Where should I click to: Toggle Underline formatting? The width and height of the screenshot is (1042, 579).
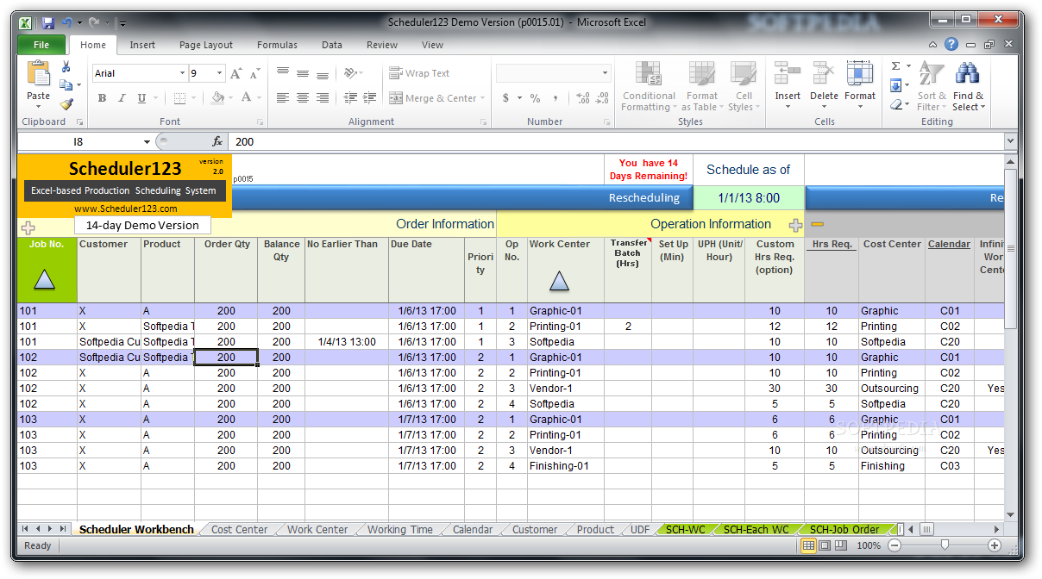[x=141, y=98]
